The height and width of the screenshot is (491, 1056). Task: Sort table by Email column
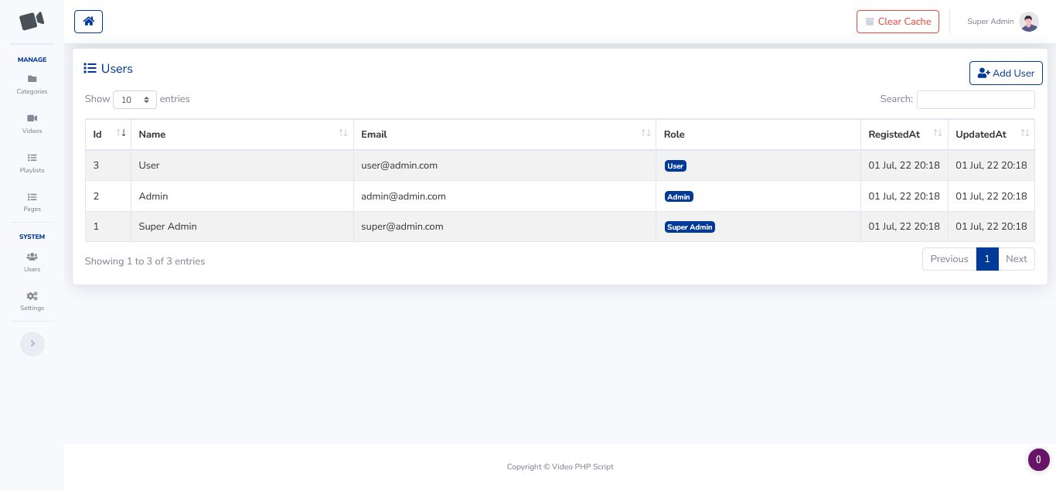(504, 135)
